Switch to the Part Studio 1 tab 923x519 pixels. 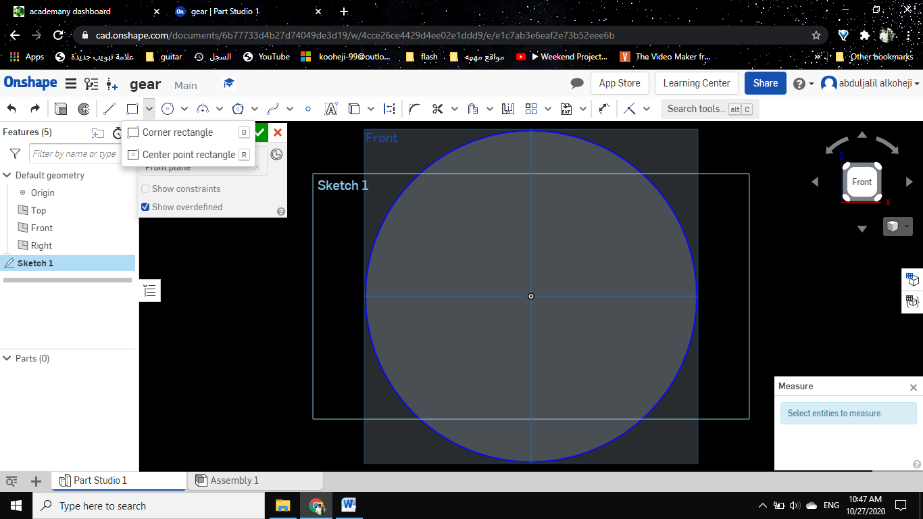click(x=119, y=480)
